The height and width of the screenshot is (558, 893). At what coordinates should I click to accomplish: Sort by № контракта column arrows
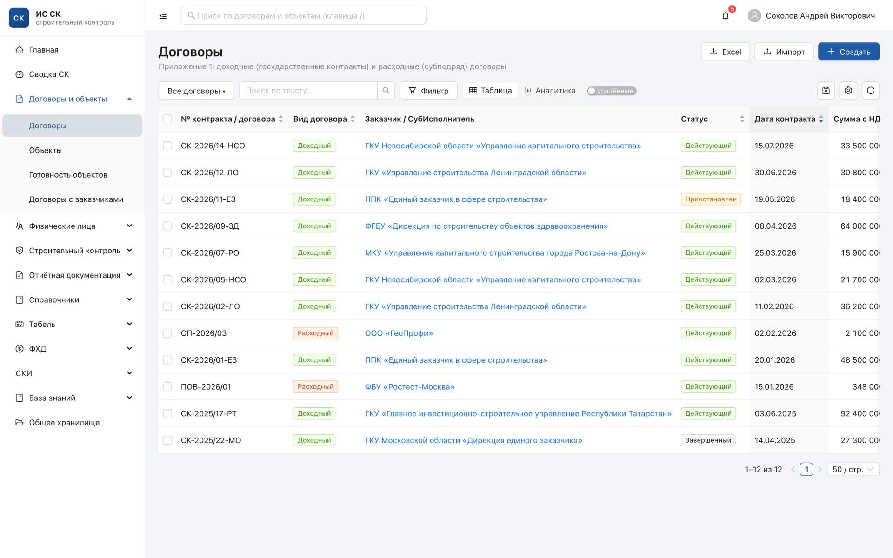280,119
